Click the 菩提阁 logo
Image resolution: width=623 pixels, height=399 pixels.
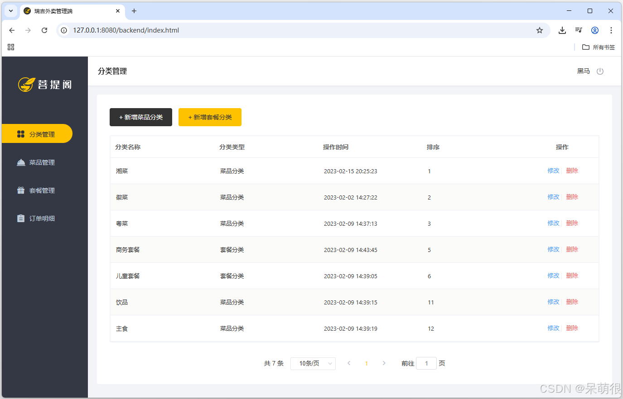click(x=45, y=85)
